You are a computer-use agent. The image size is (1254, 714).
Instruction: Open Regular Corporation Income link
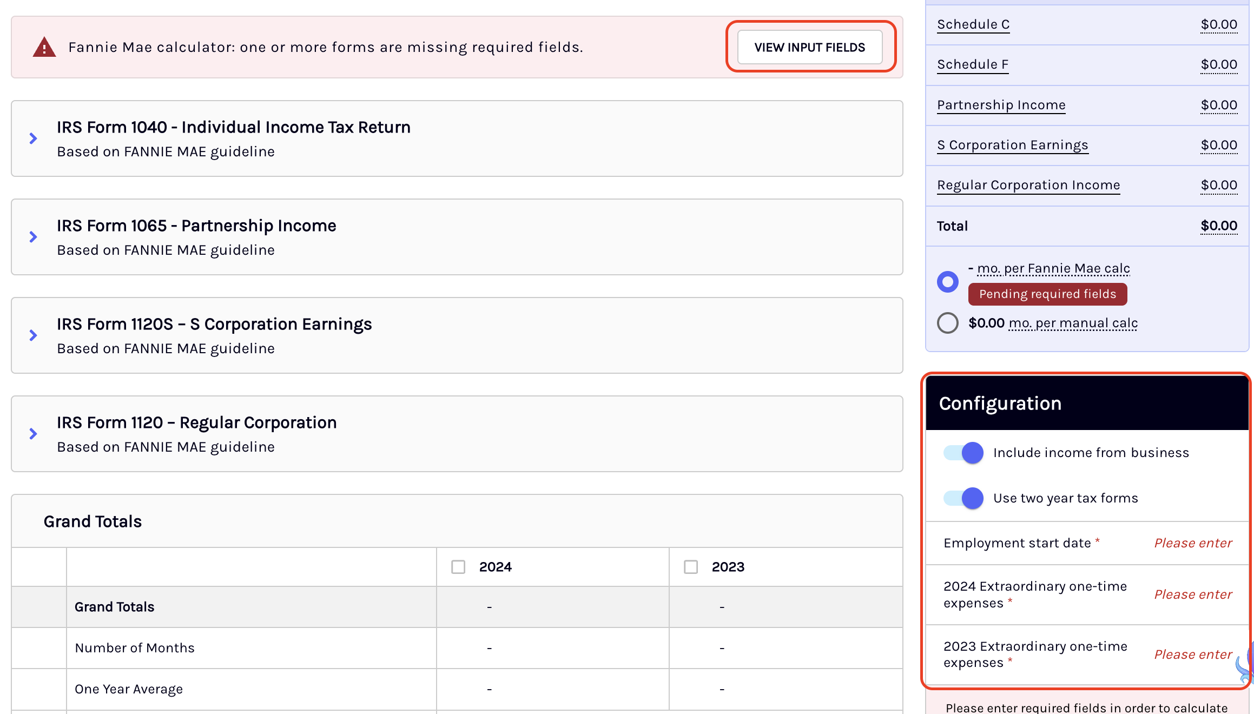tap(1028, 185)
